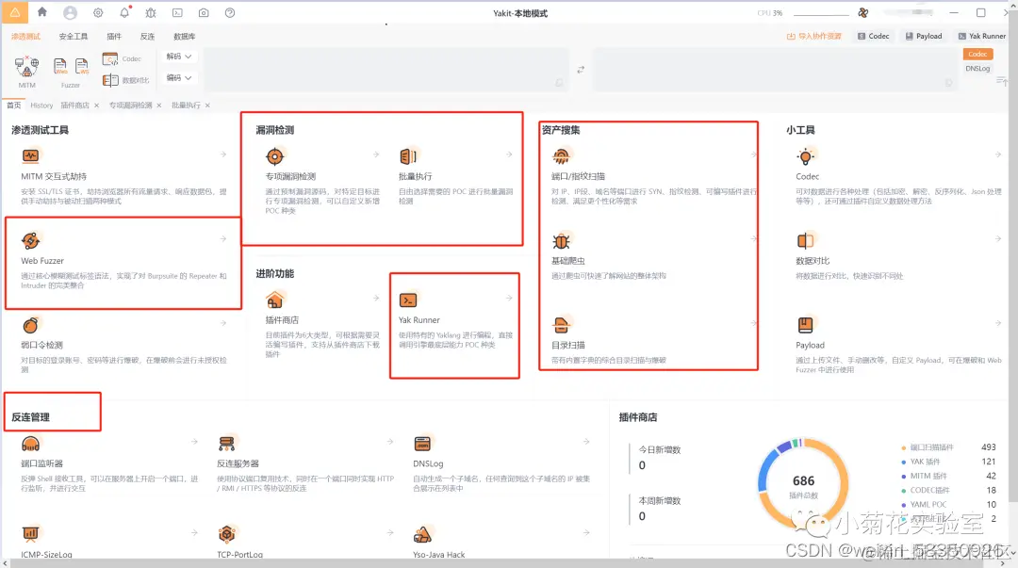Viewport: 1018px width, 568px height.
Task: Switch to the 渗透测试 menu tab
Action: pyautogui.click(x=26, y=37)
